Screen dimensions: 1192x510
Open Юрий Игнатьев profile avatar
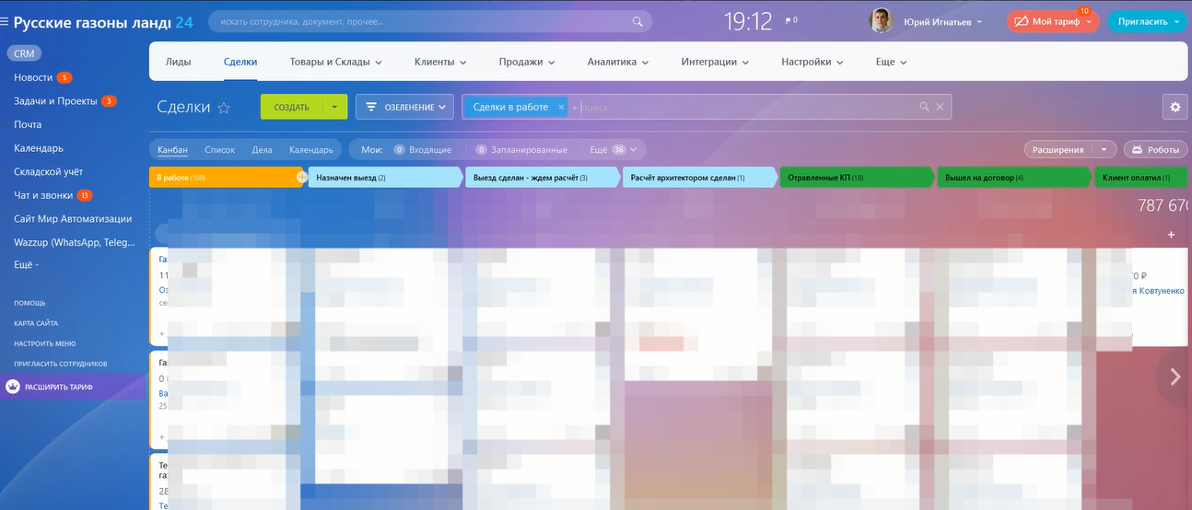[x=881, y=21]
